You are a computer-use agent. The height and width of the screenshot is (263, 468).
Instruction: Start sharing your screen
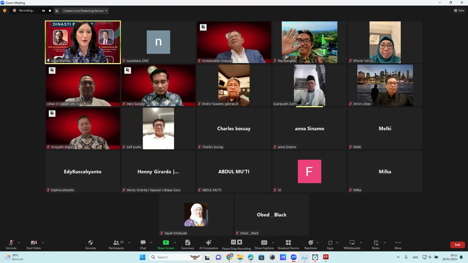click(x=166, y=244)
